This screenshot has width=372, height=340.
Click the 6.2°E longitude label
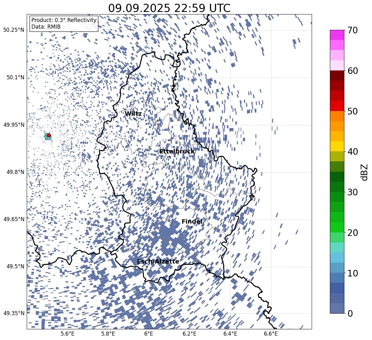pos(189,334)
